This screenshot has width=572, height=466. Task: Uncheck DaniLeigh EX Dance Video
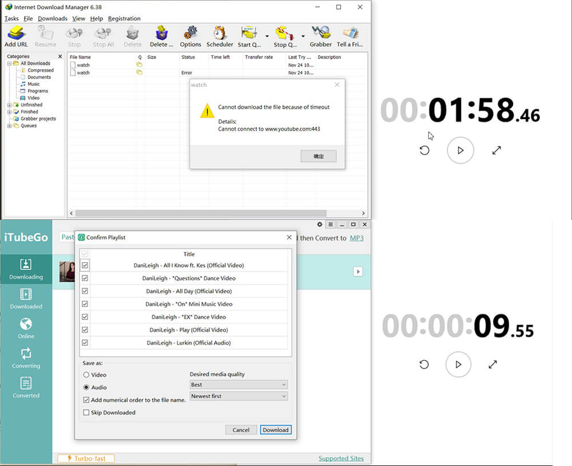tap(85, 317)
